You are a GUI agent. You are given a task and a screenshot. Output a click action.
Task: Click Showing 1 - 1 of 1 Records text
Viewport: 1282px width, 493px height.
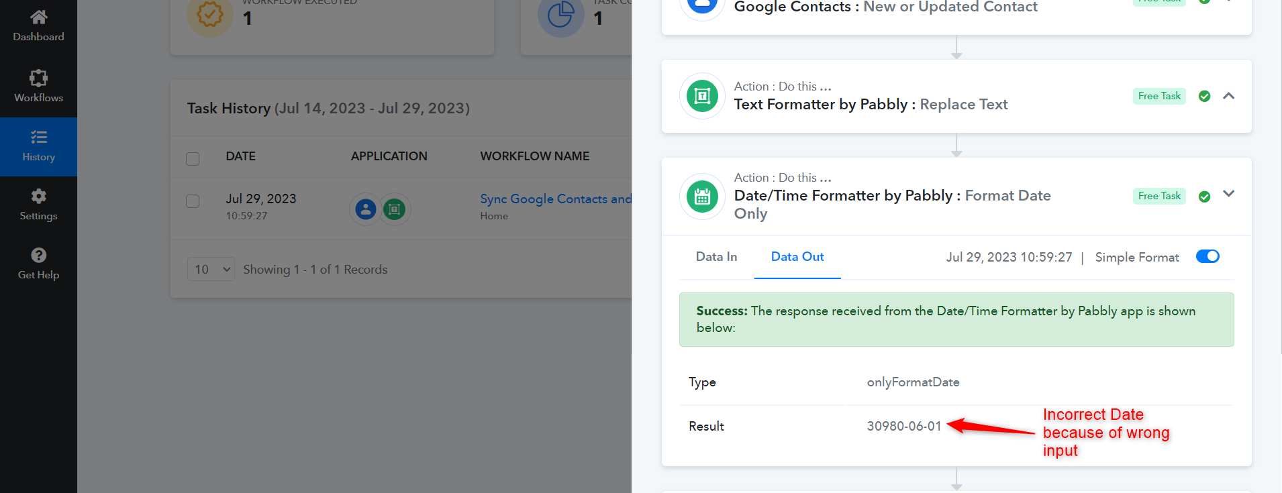315,269
